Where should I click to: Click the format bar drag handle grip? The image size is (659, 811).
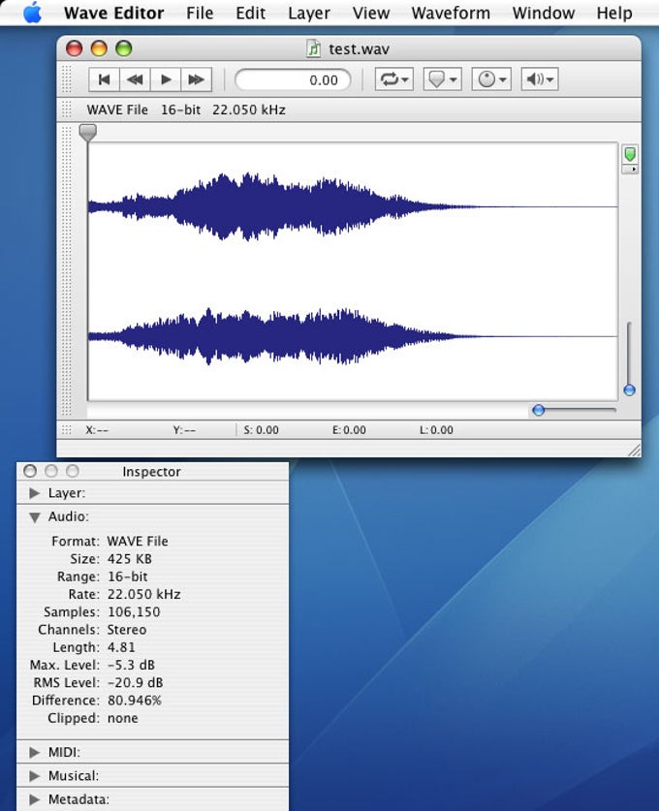67,109
